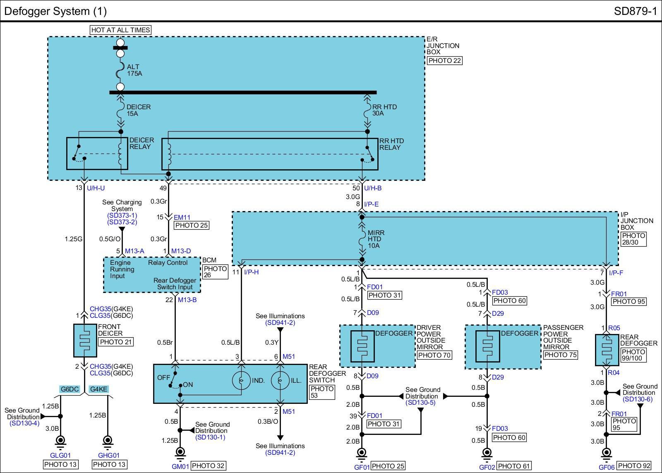The width and height of the screenshot is (662, 473).
Task: Open the SD130-4 ground distribution link
Action: 24,423
